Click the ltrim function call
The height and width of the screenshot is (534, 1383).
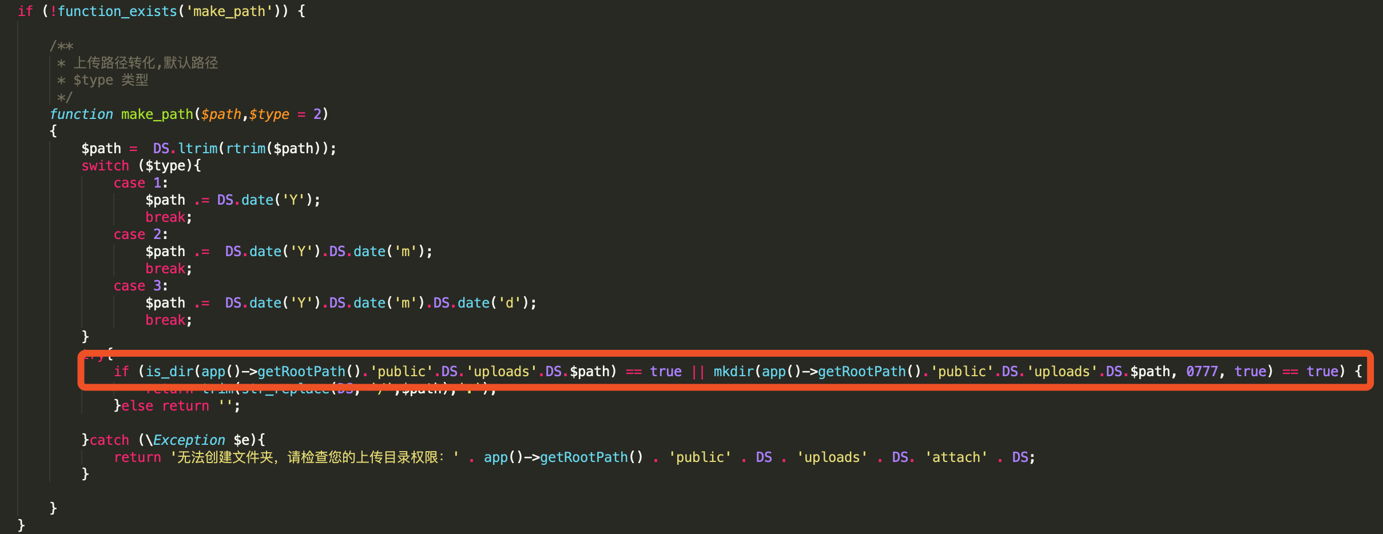coord(198,149)
